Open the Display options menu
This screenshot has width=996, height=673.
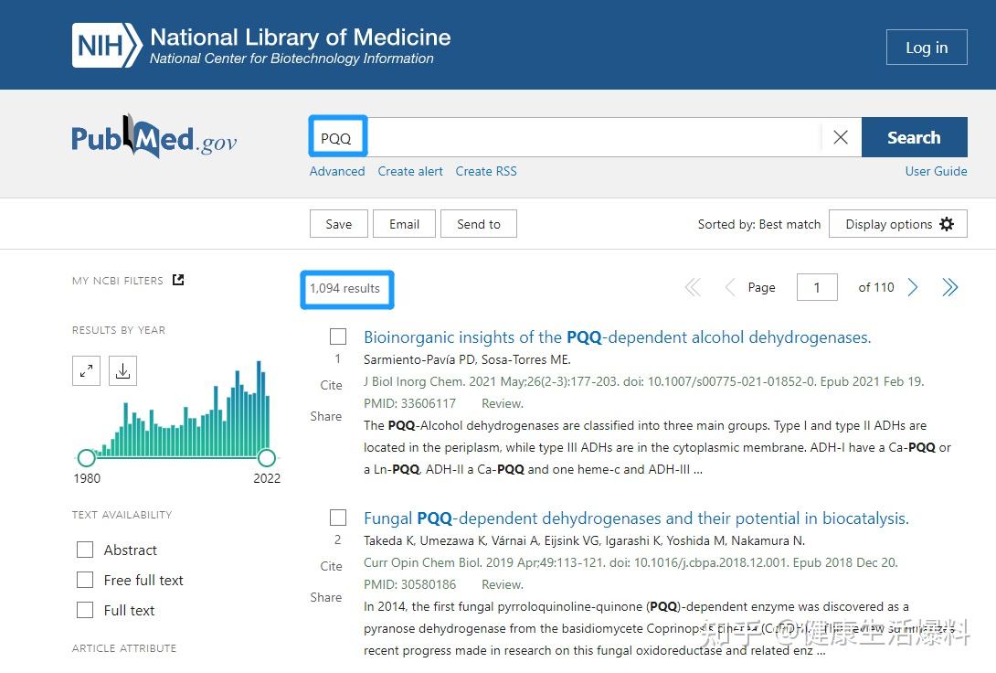pos(898,224)
